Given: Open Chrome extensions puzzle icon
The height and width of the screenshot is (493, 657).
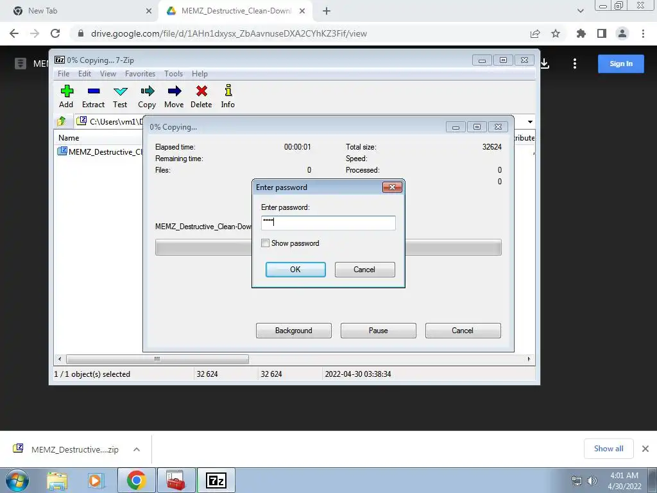Looking at the screenshot, I should click(x=581, y=33).
